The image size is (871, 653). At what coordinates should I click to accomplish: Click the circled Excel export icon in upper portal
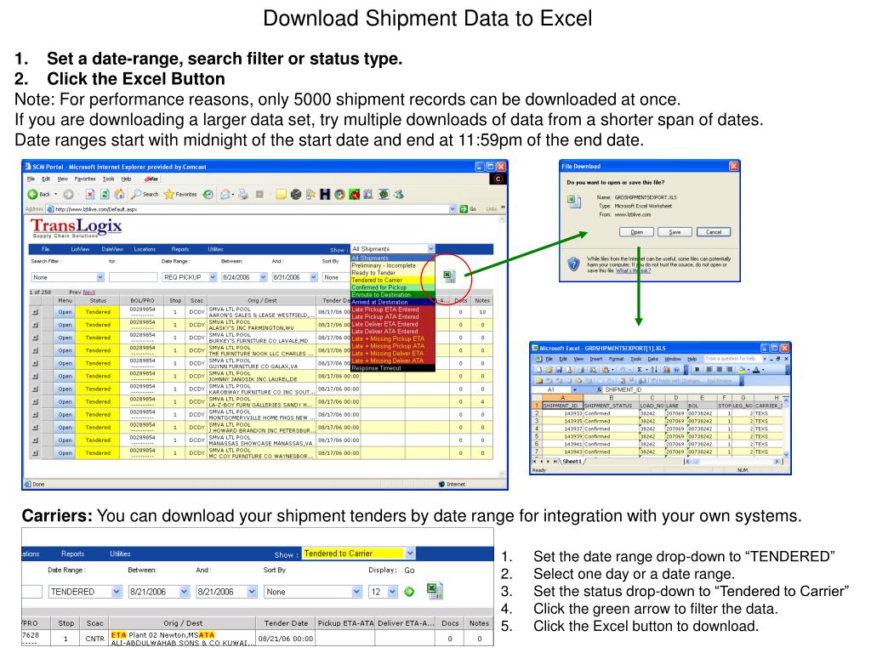[449, 276]
